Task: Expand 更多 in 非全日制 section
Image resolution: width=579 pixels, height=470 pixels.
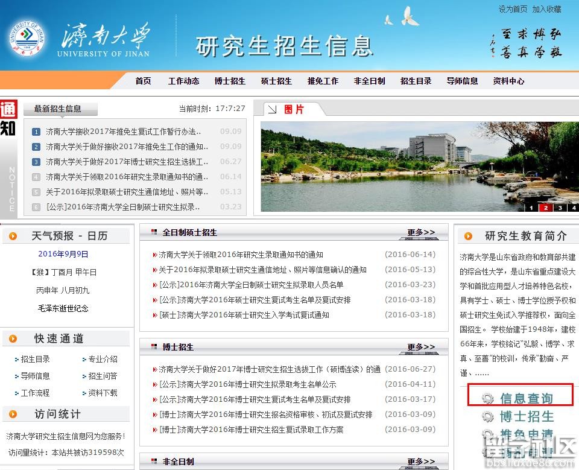Action: tap(420, 462)
